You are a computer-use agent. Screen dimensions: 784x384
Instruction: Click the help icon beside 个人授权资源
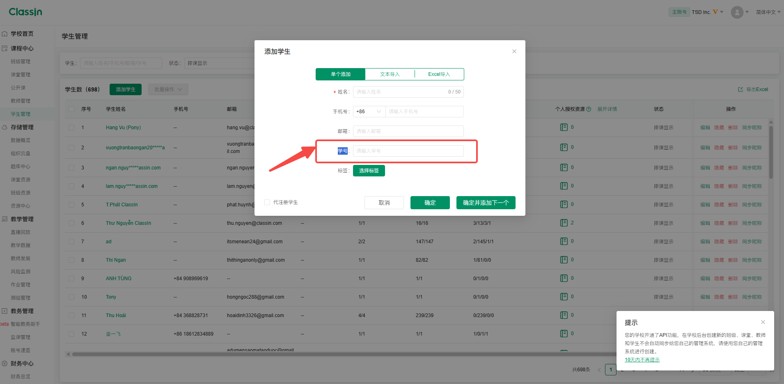[589, 109]
